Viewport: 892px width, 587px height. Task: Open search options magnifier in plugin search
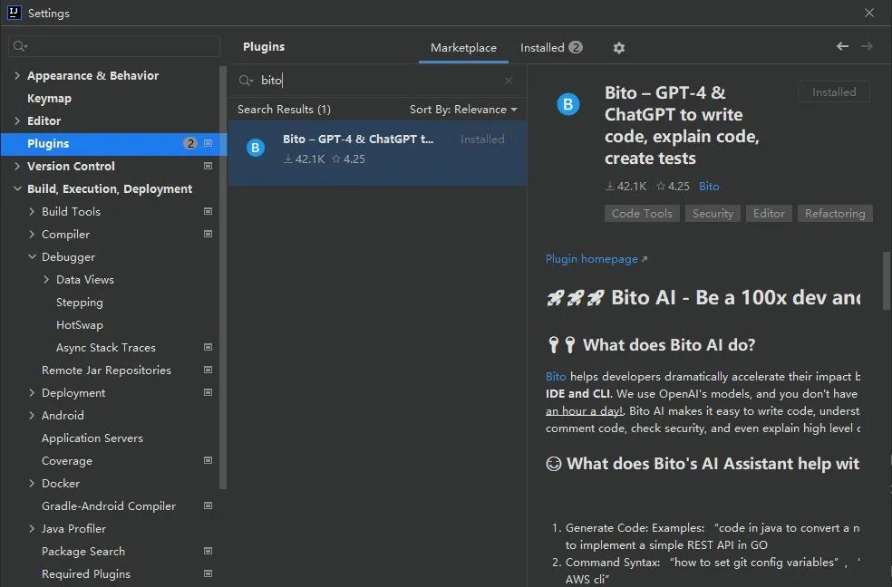[x=246, y=81]
